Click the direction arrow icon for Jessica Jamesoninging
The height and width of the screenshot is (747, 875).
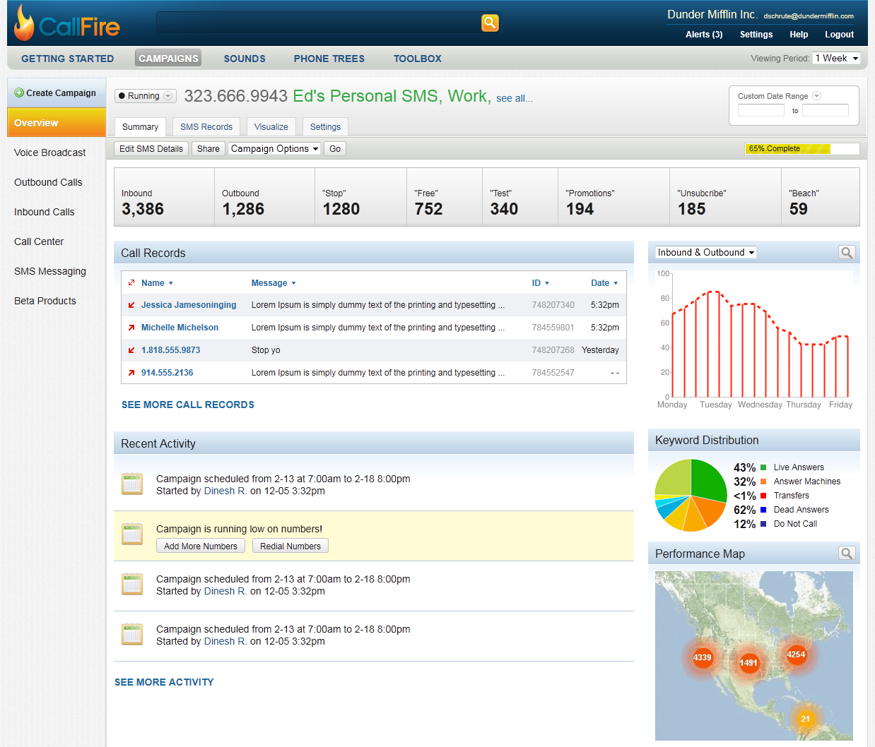click(131, 305)
